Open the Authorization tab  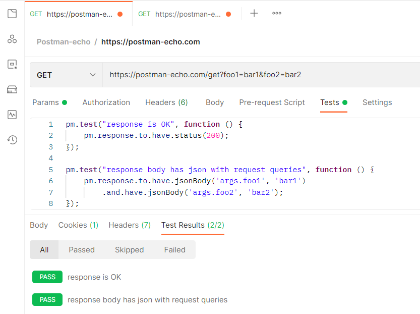(106, 102)
